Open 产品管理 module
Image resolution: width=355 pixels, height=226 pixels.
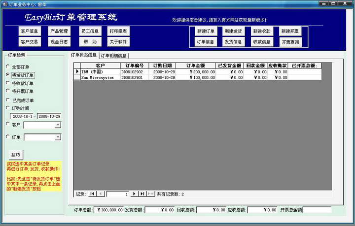[59, 31]
